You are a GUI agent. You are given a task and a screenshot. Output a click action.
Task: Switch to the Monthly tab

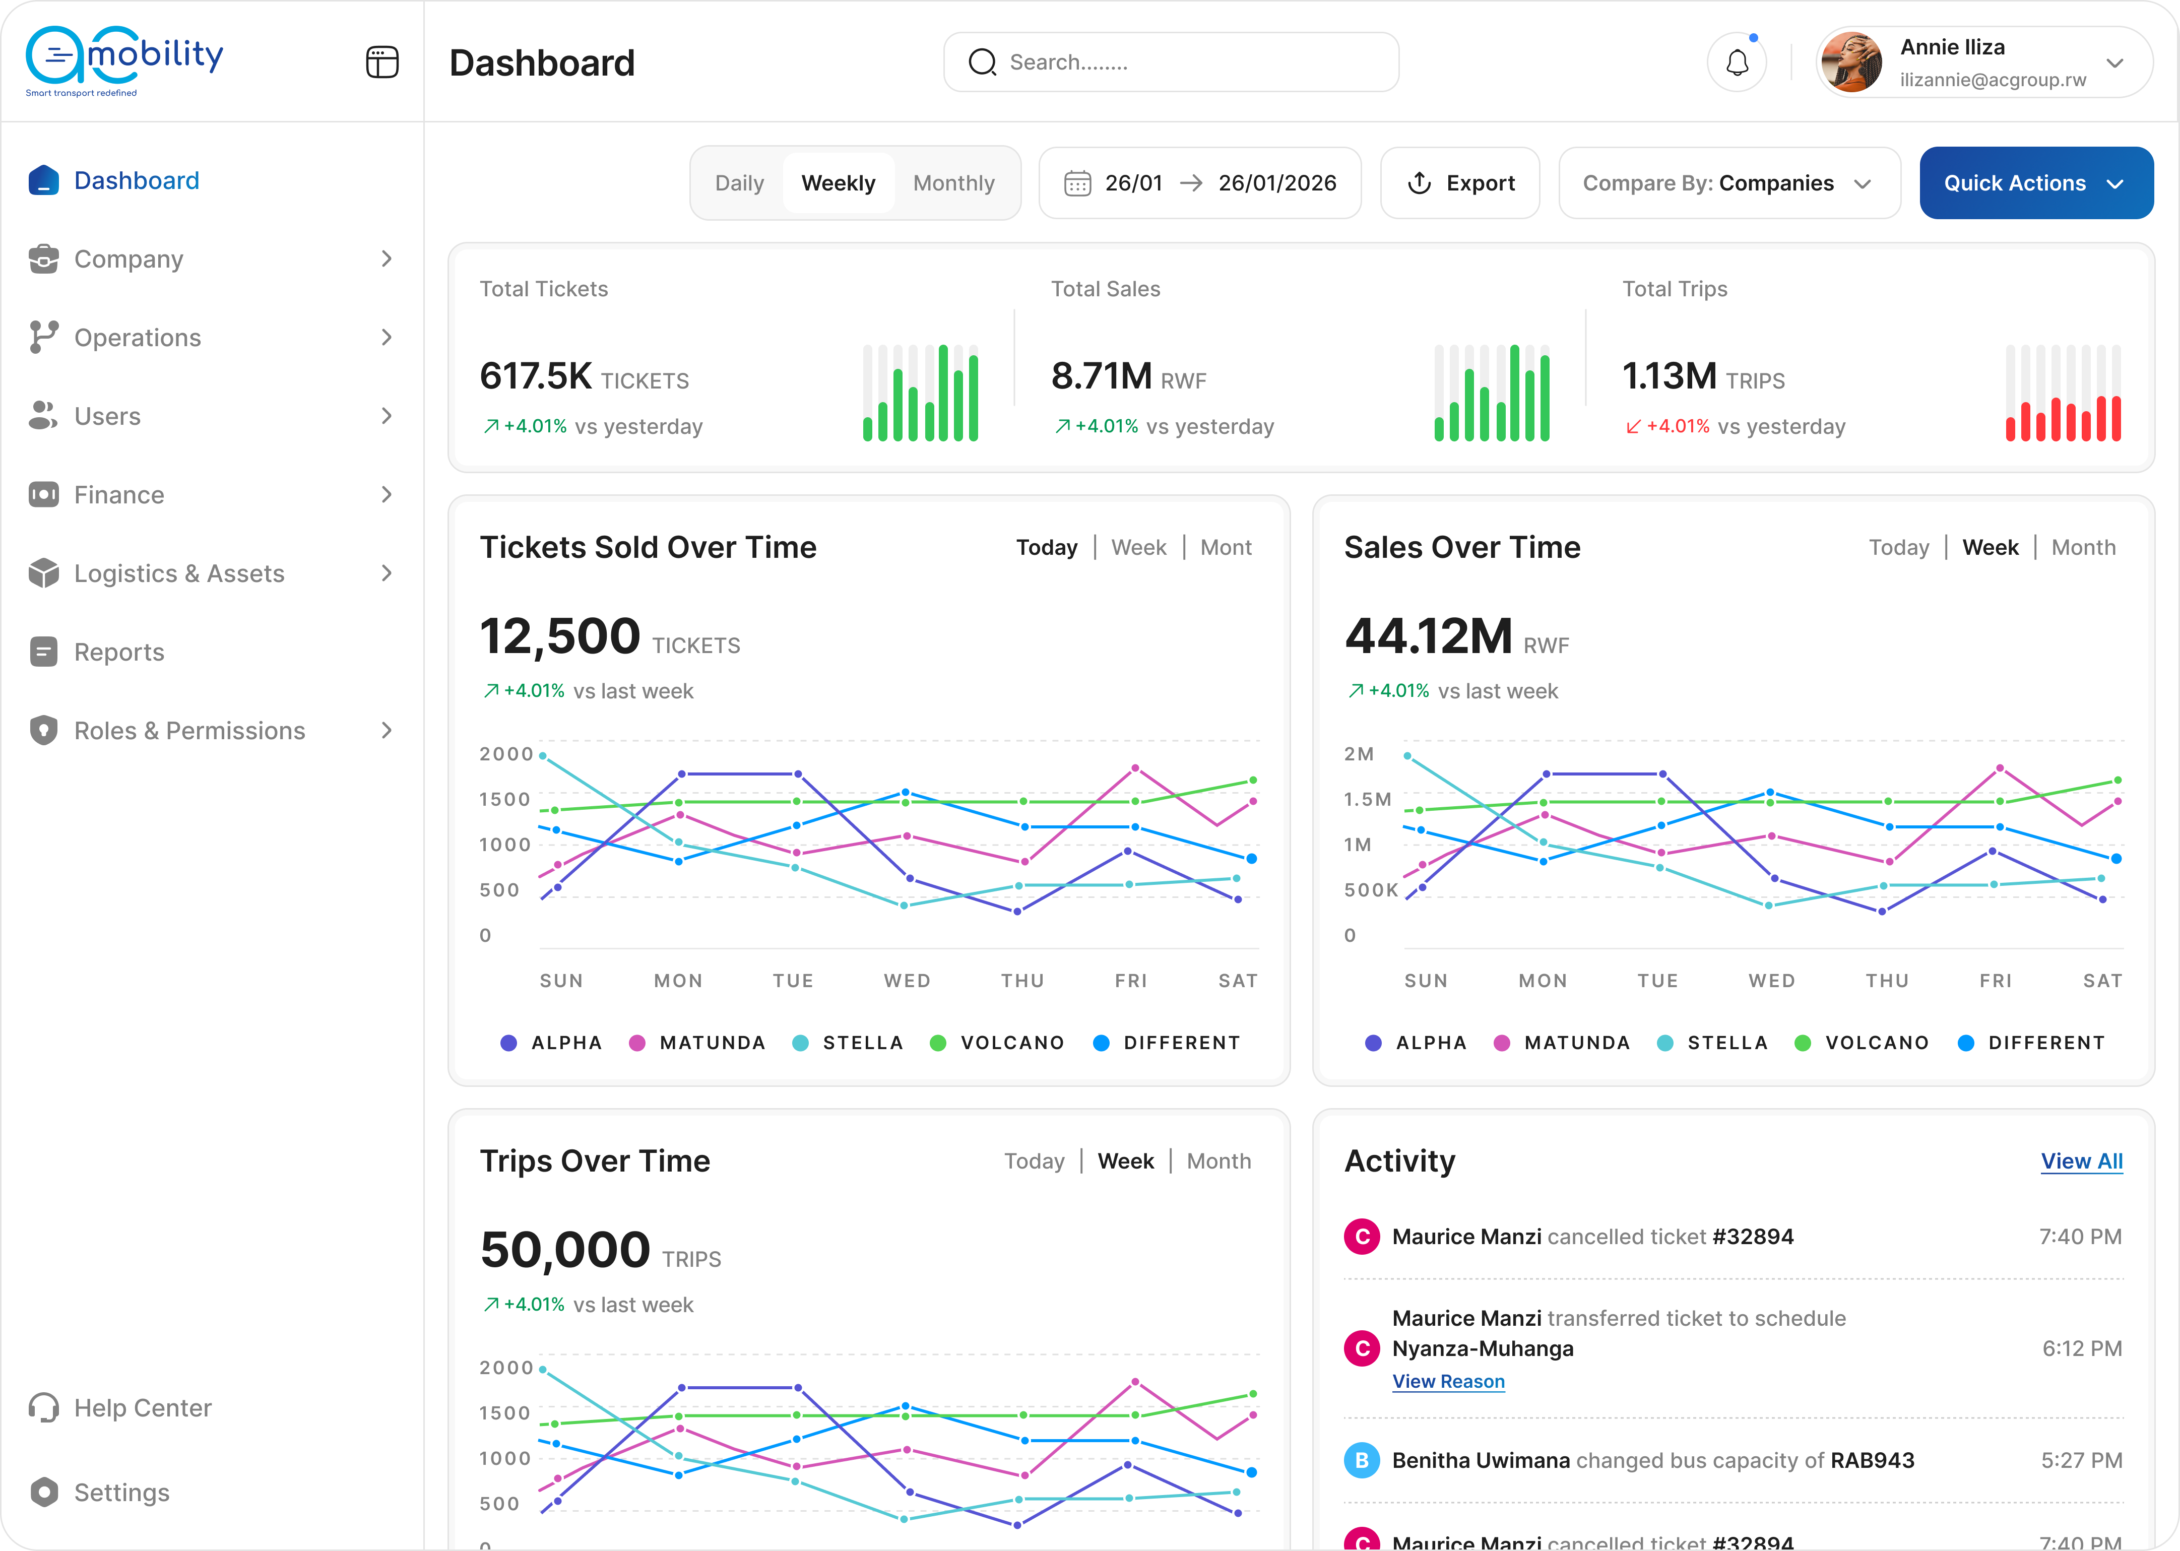click(x=954, y=183)
